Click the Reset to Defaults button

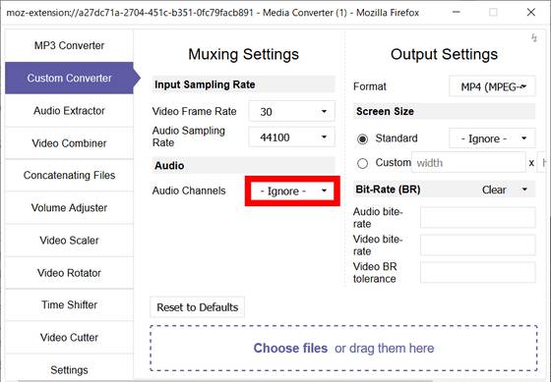(197, 307)
